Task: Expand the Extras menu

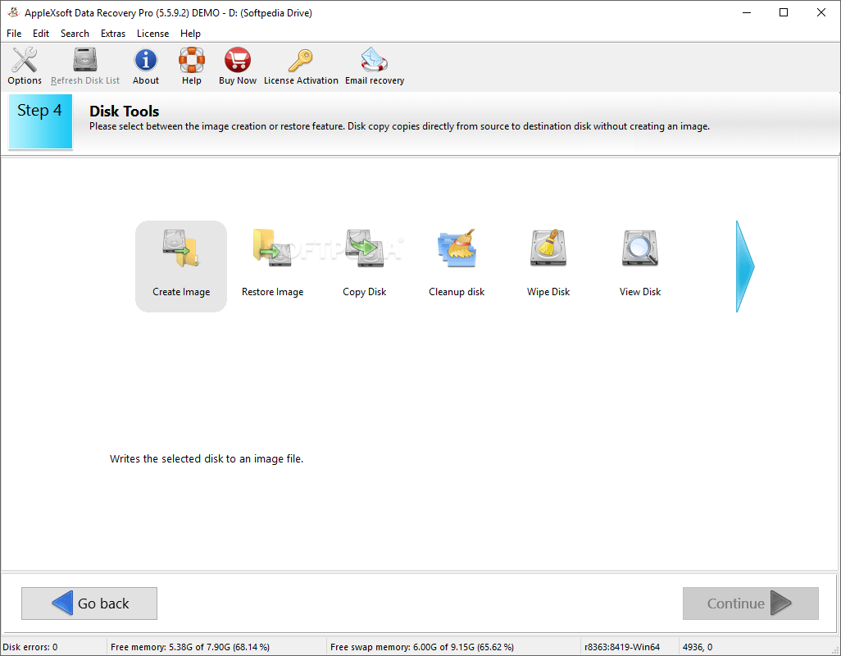Action: [x=113, y=34]
